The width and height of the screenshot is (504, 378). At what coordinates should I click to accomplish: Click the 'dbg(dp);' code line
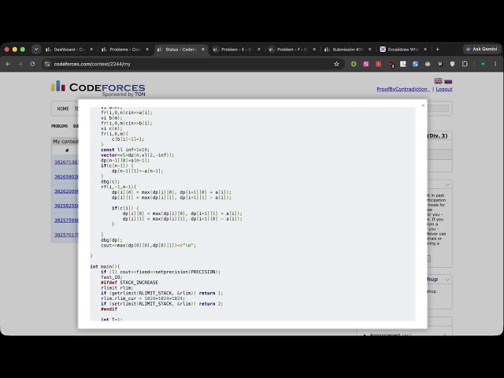(111, 239)
